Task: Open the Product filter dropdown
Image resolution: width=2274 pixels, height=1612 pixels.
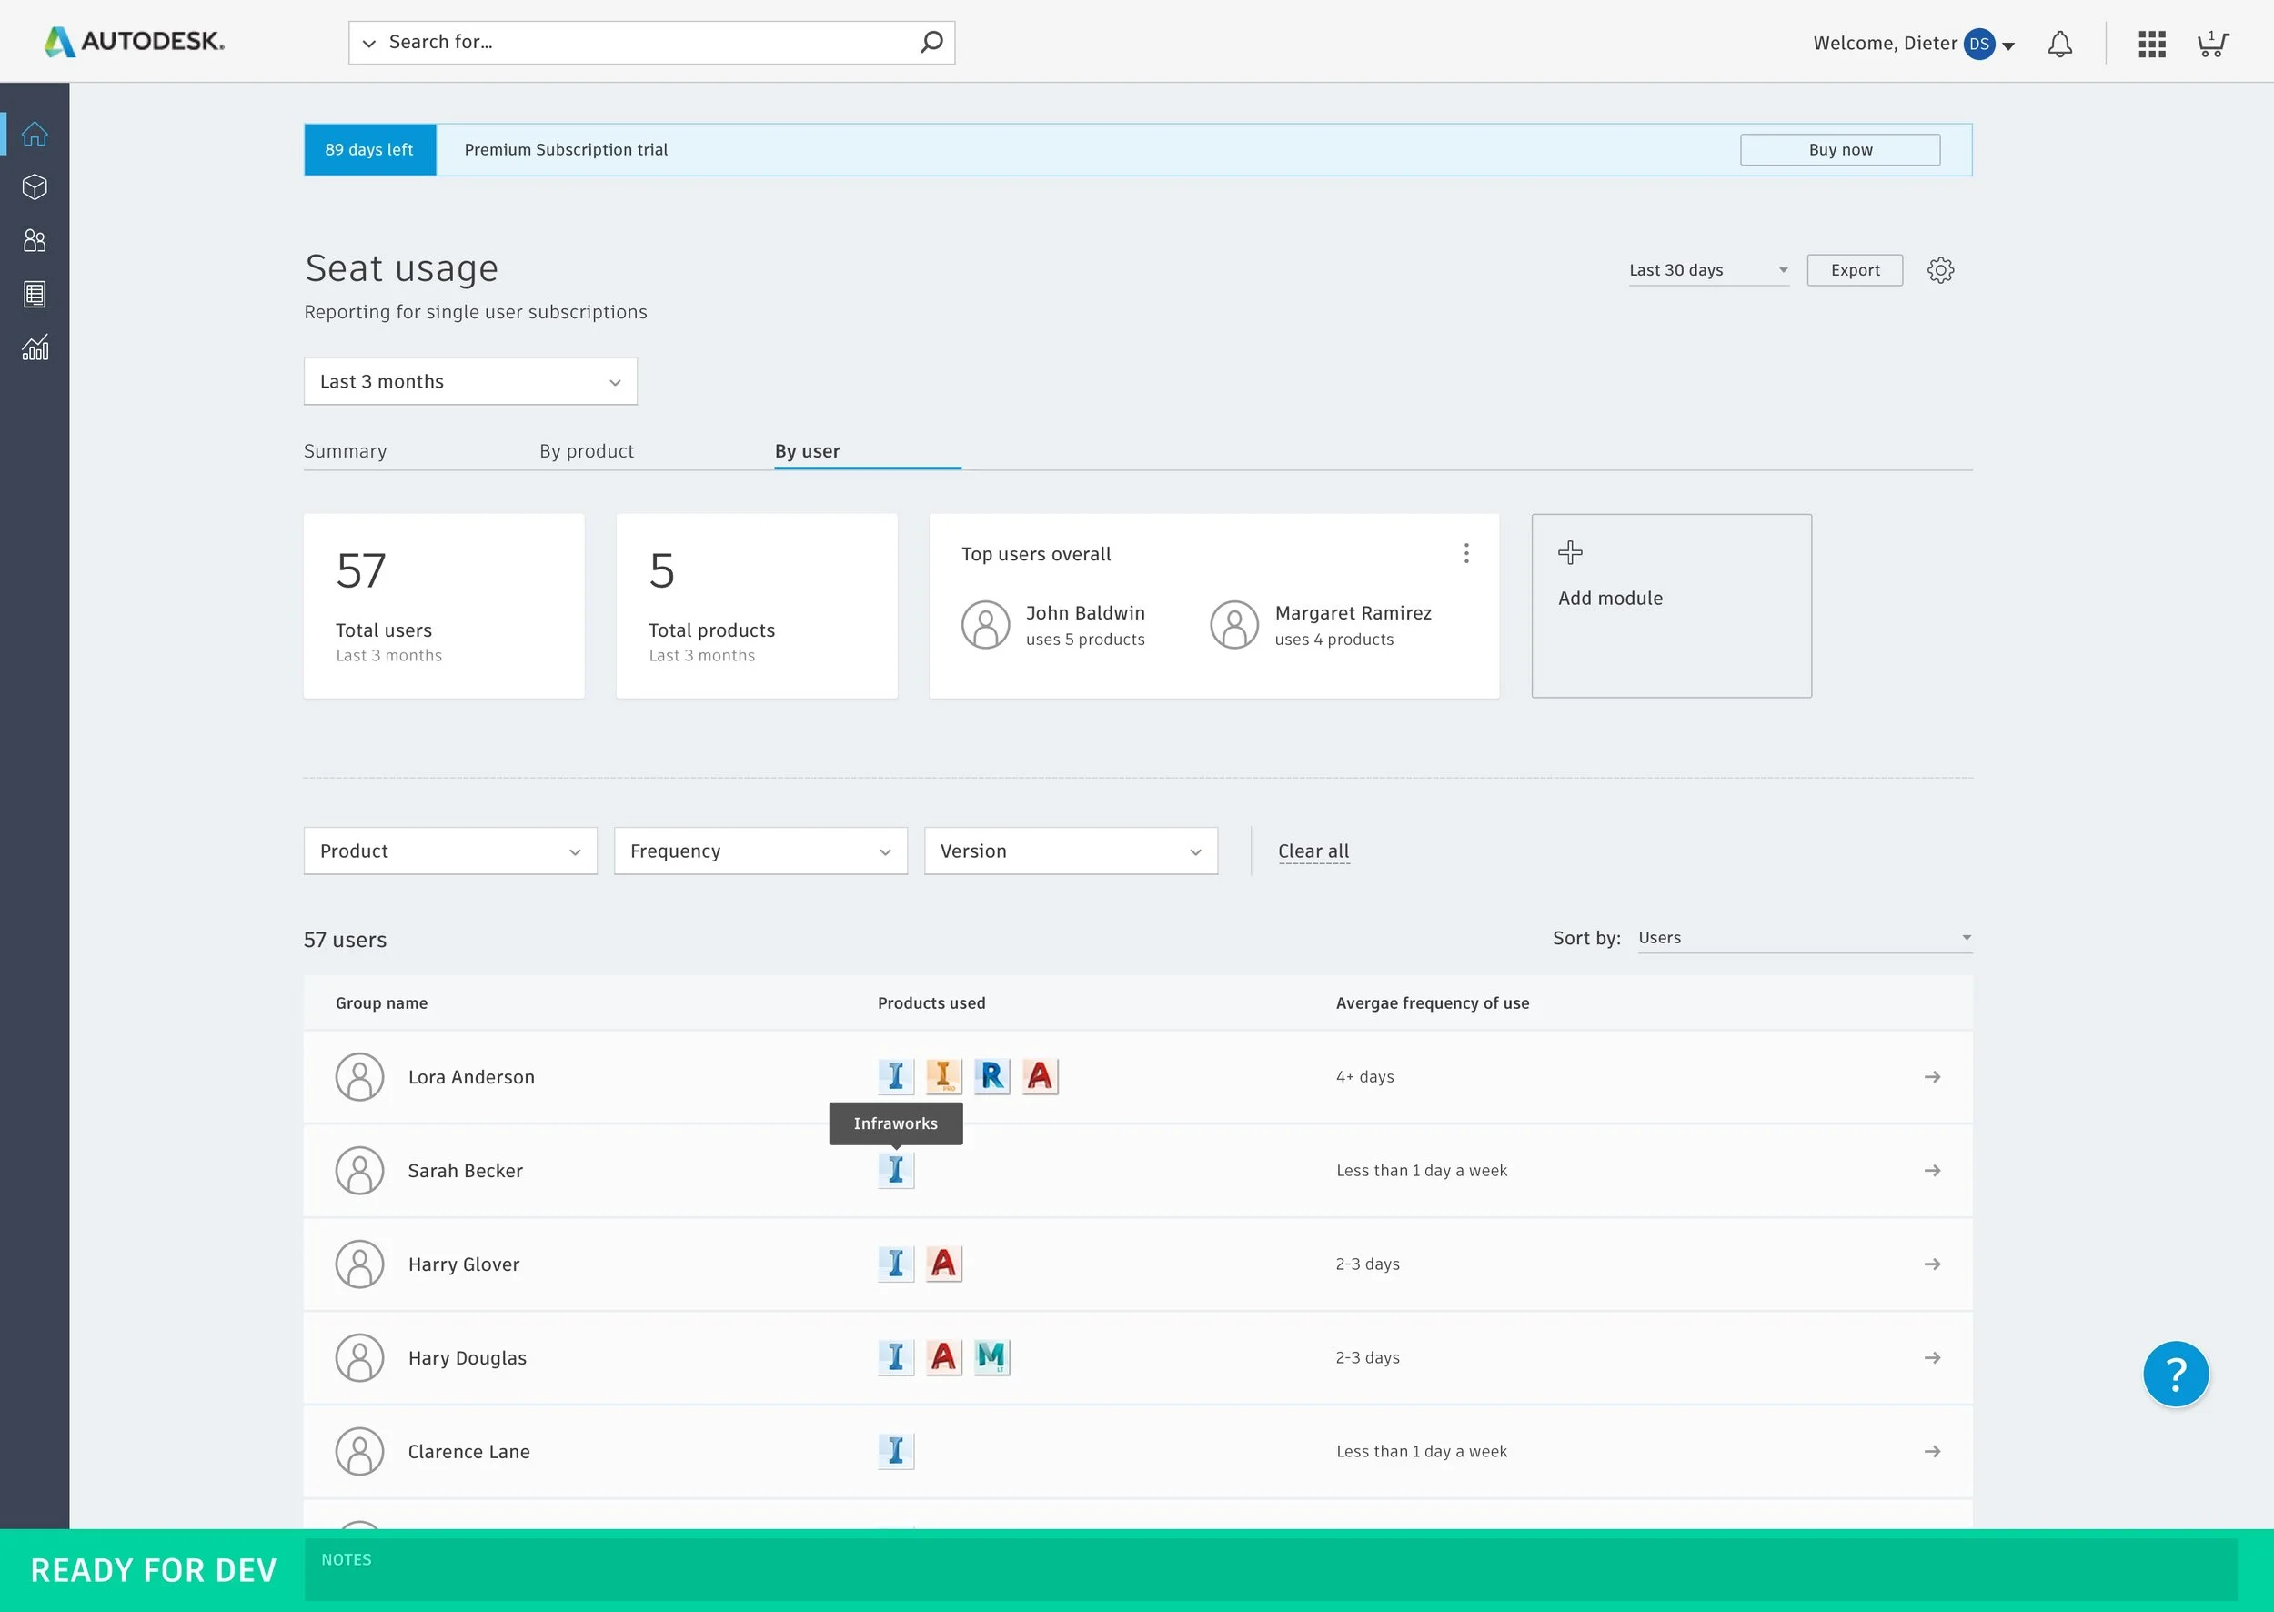Action: tap(449, 851)
